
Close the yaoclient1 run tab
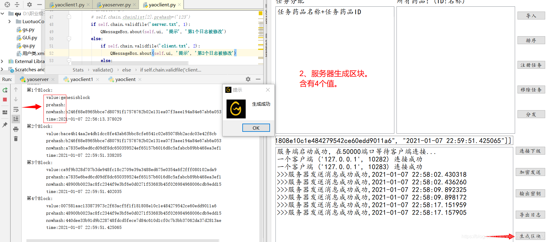pyautogui.click(x=98, y=79)
